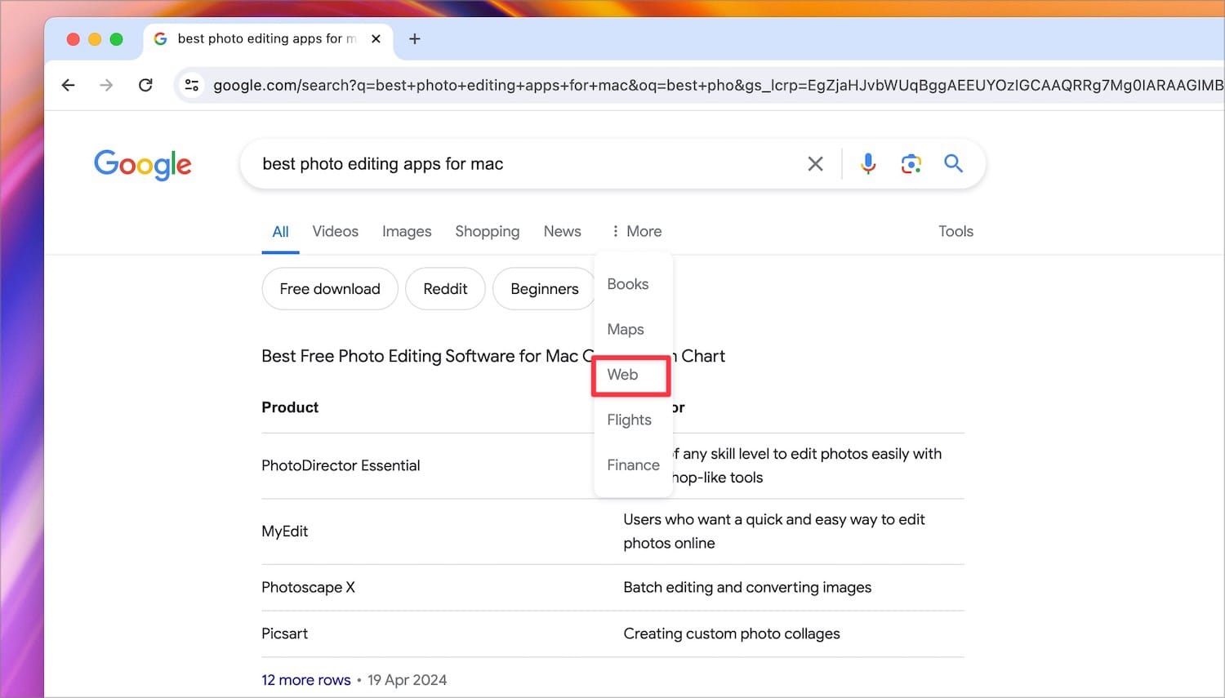Submit search with the magnifying glass icon

953,163
